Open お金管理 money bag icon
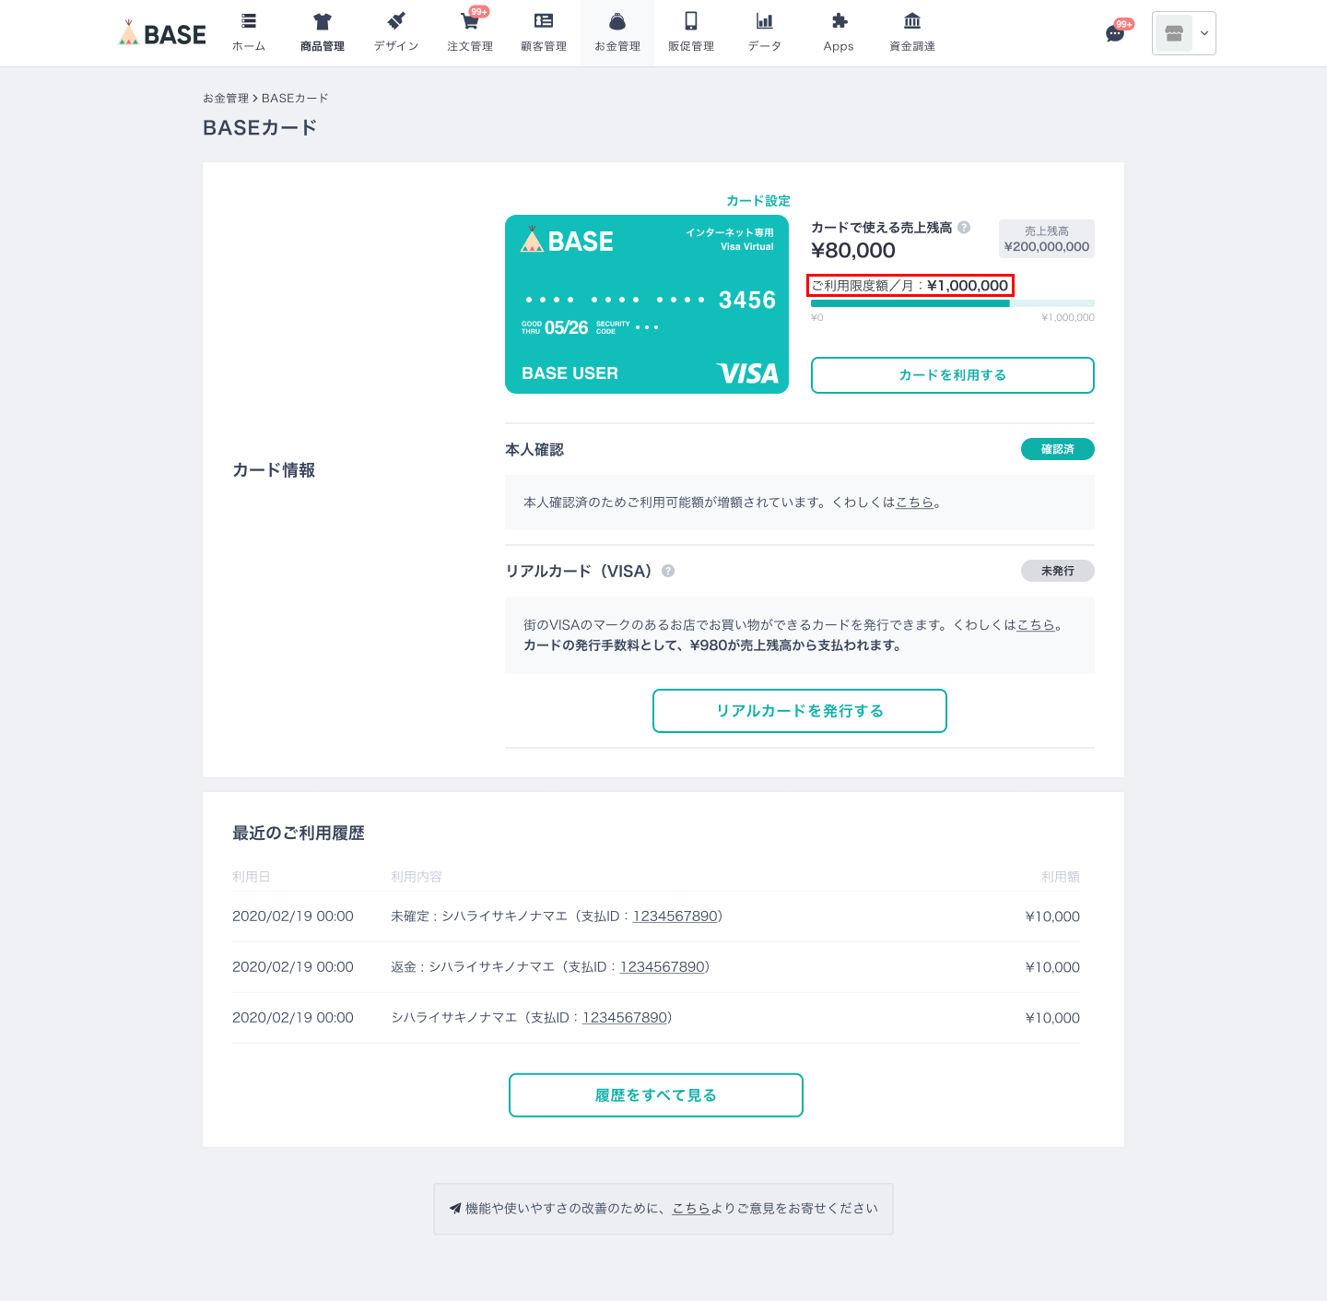The image size is (1327, 1301). [x=617, y=21]
